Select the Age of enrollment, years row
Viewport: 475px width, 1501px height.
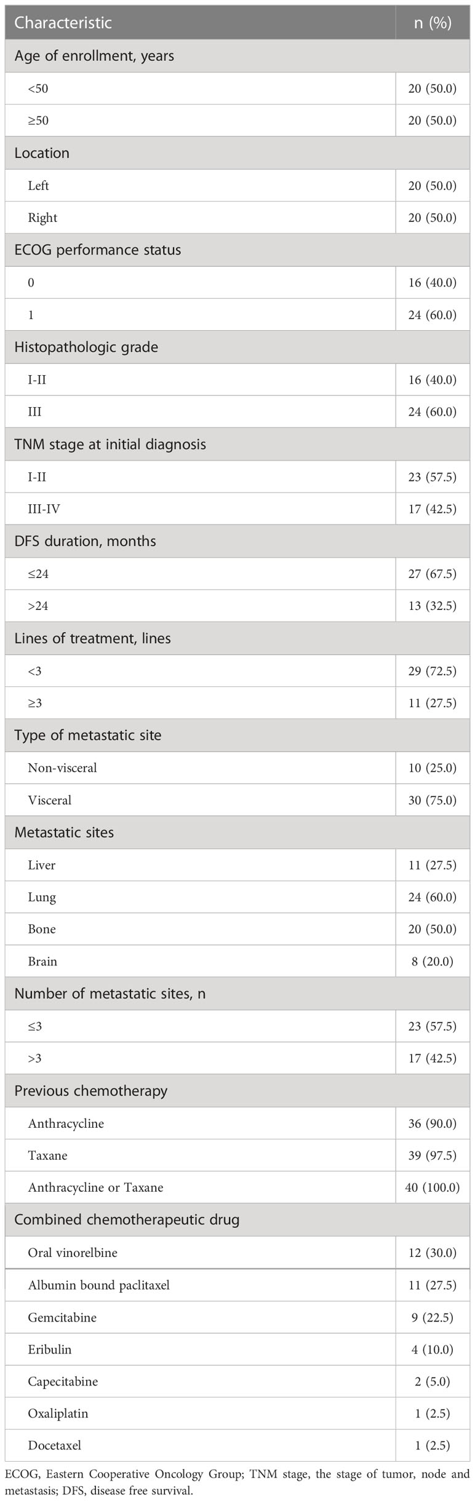point(237,56)
